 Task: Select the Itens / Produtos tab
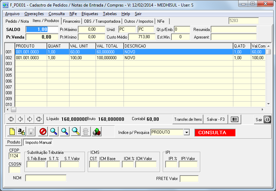[x=46, y=21]
